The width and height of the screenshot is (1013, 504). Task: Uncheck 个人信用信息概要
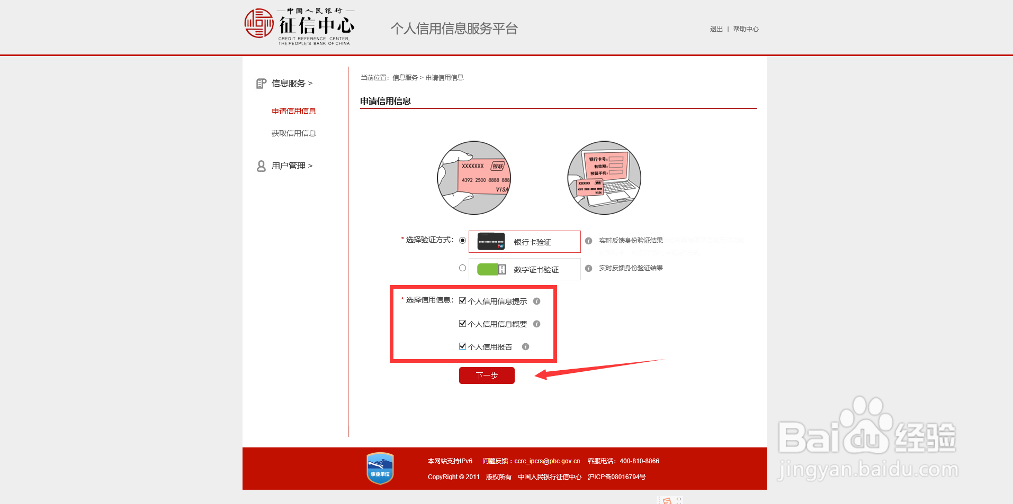(x=462, y=323)
